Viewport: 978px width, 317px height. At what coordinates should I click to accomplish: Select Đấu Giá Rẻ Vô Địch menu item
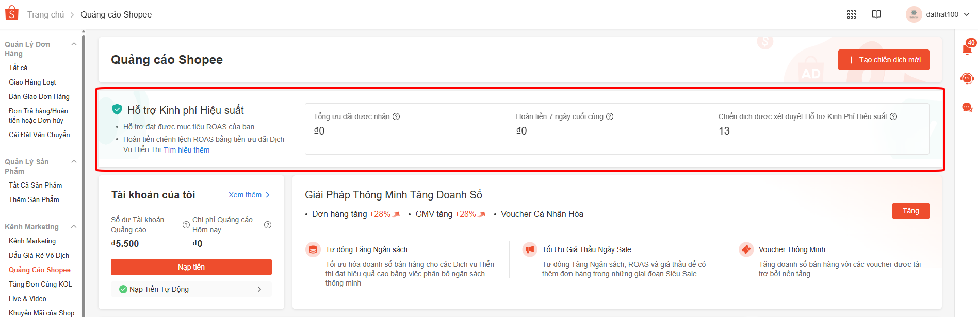pyautogui.click(x=39, y=255)
